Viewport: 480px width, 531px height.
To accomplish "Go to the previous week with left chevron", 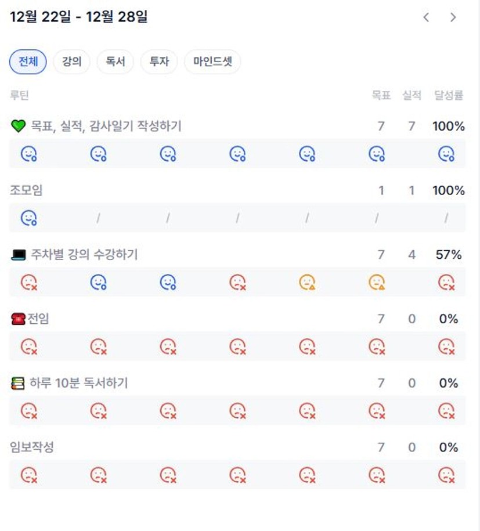I will point(426,17).
